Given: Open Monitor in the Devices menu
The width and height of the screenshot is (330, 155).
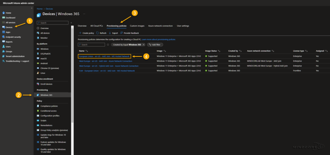Looking at the screenshot, I should pos(44,38).
